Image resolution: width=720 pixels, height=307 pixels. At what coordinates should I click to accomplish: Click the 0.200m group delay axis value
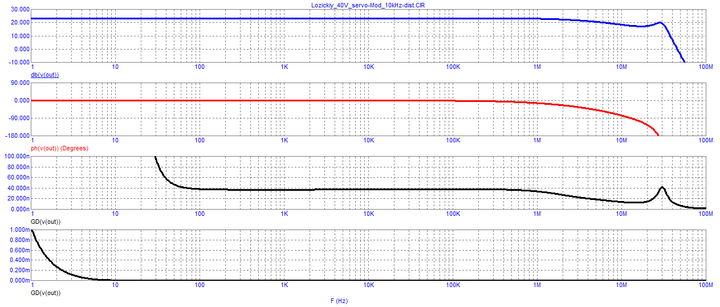point(19,271)
